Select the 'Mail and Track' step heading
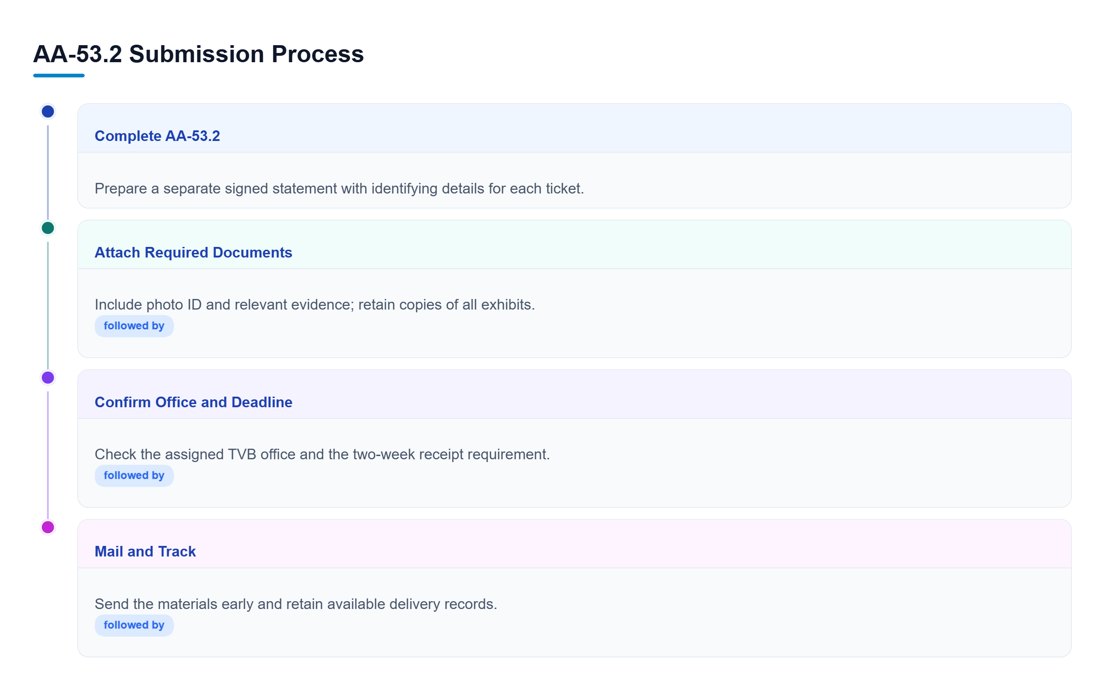 (145, 551)
